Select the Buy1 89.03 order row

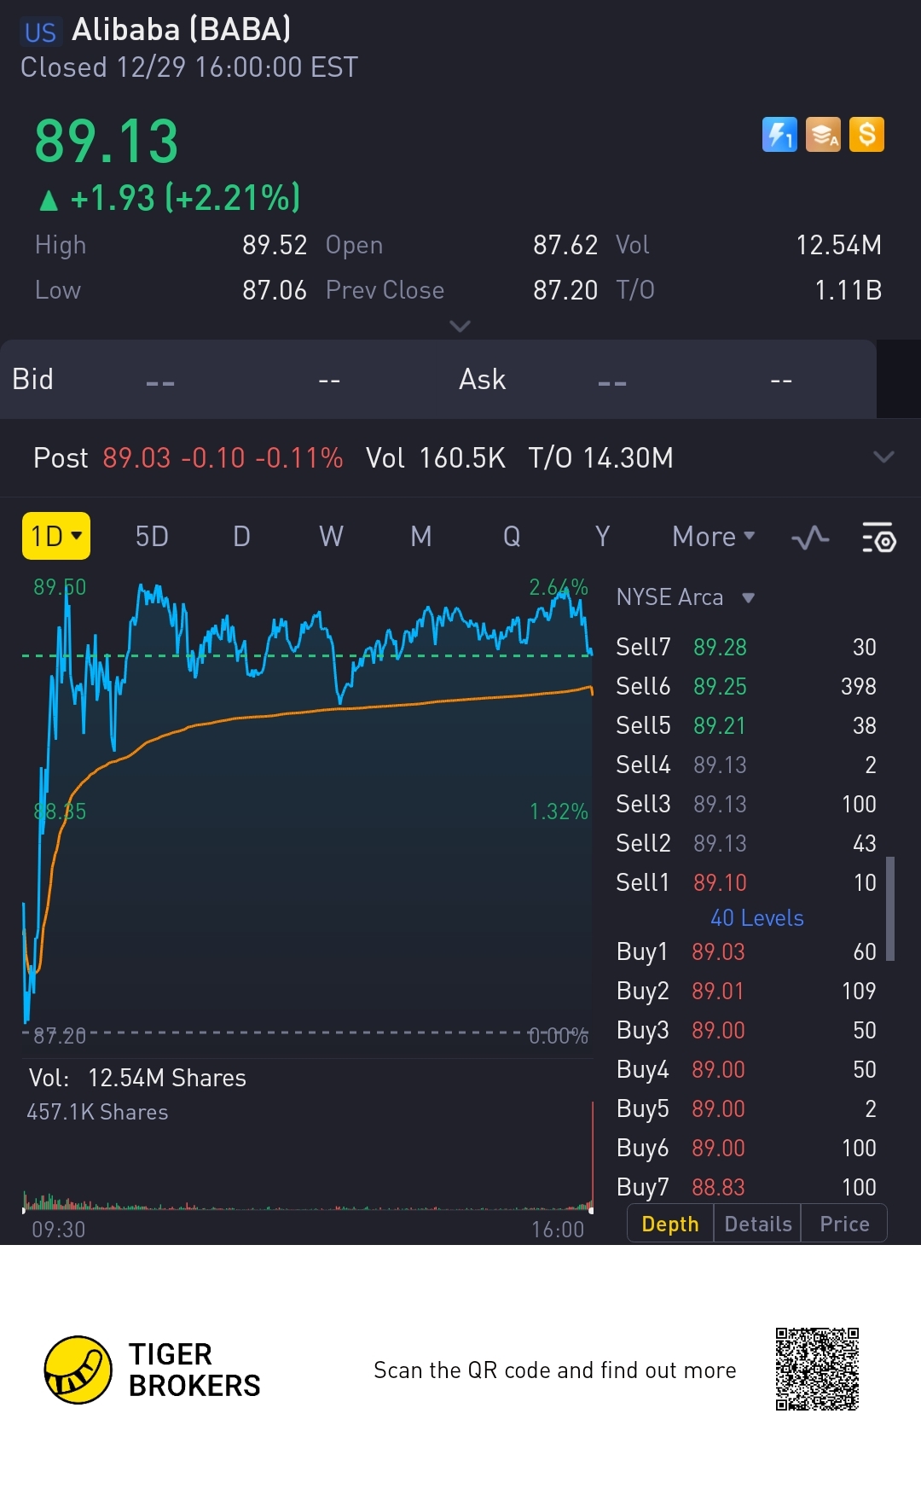[x=746, y=951]
